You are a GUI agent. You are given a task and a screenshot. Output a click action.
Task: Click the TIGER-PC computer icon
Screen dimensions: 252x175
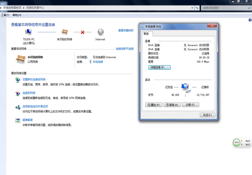click(x=29, y=32)
